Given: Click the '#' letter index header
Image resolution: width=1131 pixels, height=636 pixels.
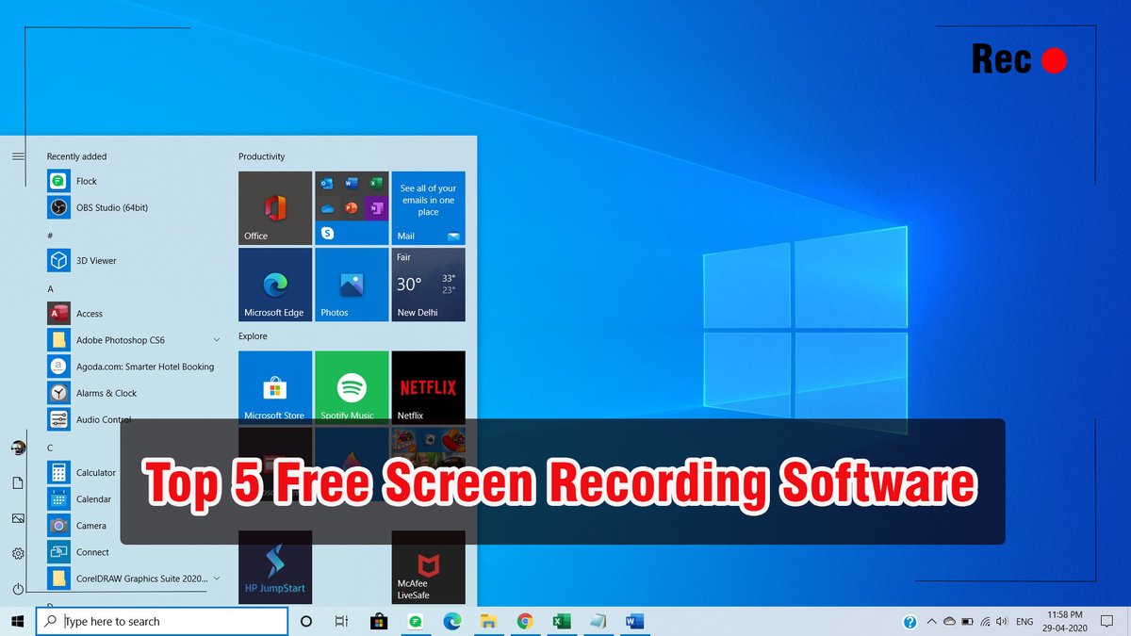Looking at the screenshot, I should pyautogui.click(x=50, y=235).
